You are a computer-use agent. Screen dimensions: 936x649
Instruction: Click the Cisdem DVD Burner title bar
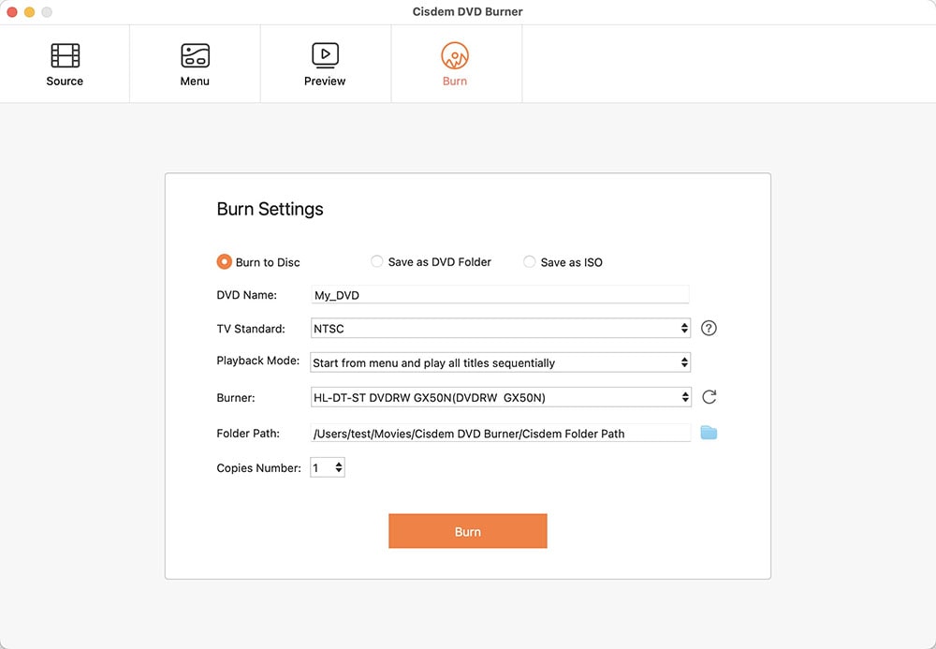(468, 12)
